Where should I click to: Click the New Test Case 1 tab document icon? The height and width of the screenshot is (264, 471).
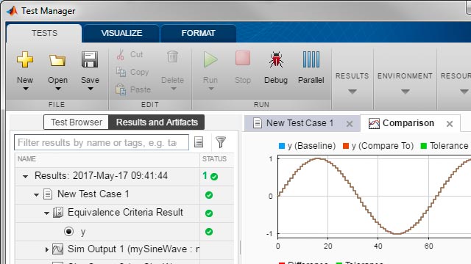point(258,123)
